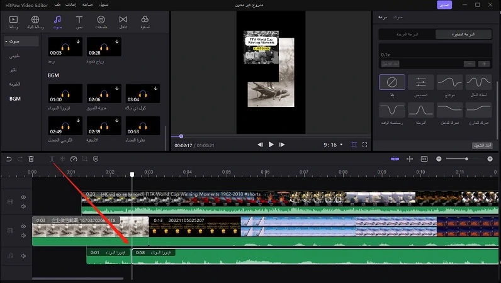
Task: Click the Undo arrow in timeline toolbar
Action: click(x=9, y=158)
